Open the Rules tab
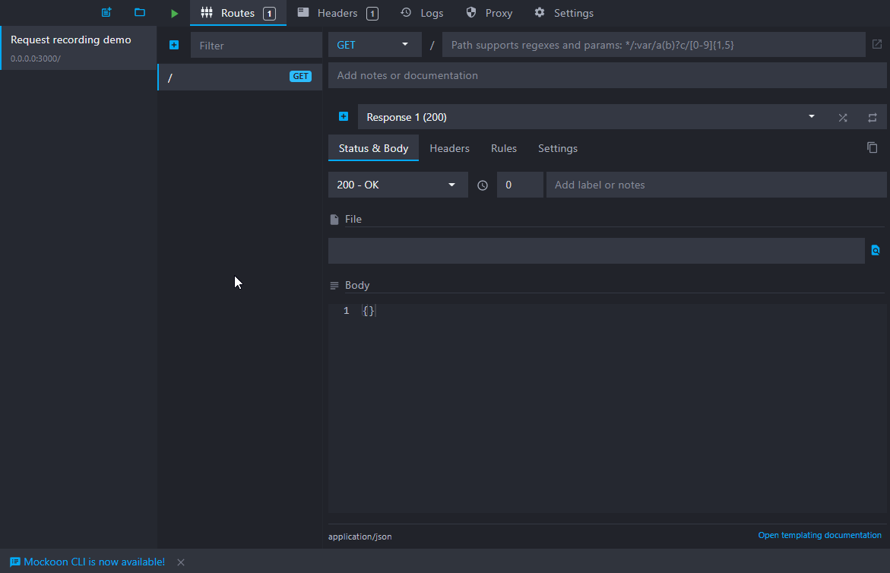This screenshot has height=573, width=890. pos(504,148)
